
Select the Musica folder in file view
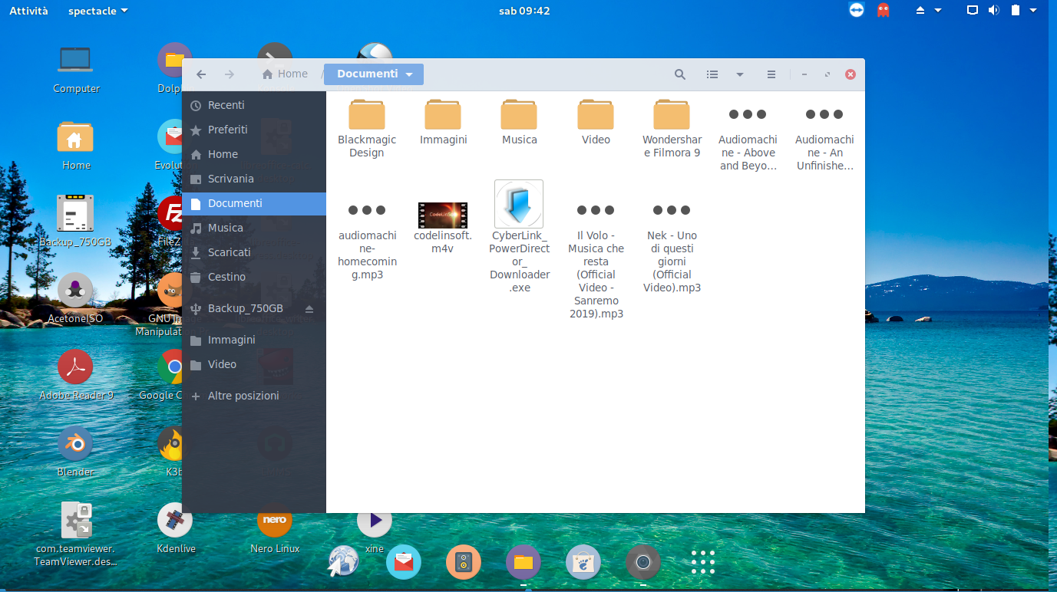pos(520,122)
